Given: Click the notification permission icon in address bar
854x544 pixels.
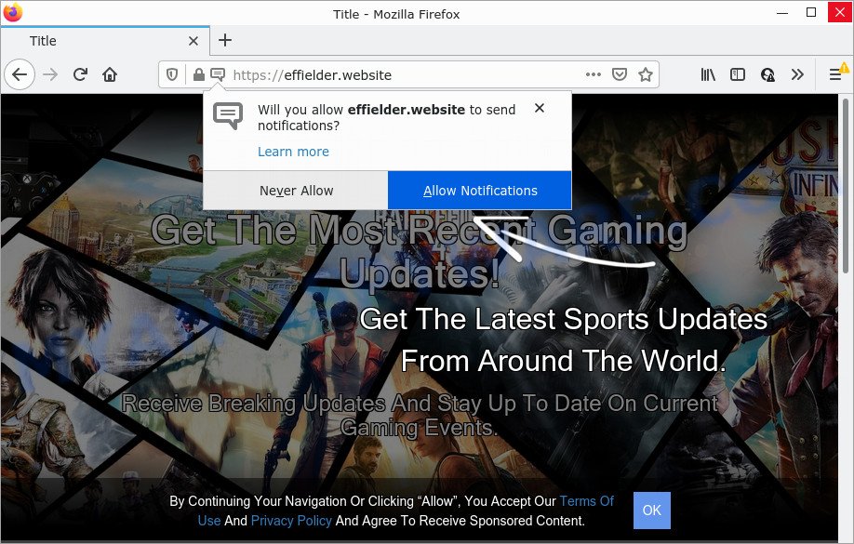Looking at the screenshot, I should 218,74.
